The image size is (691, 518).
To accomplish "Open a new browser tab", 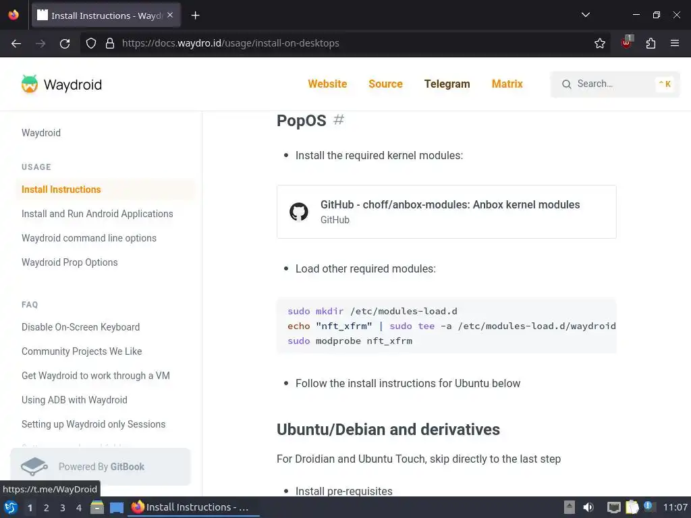I will 195,16.
